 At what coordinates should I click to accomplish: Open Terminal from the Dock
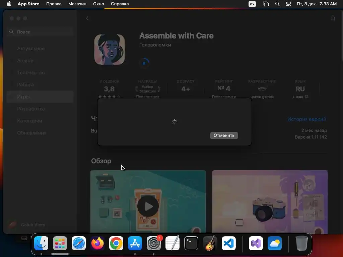[x=191, y=243]
